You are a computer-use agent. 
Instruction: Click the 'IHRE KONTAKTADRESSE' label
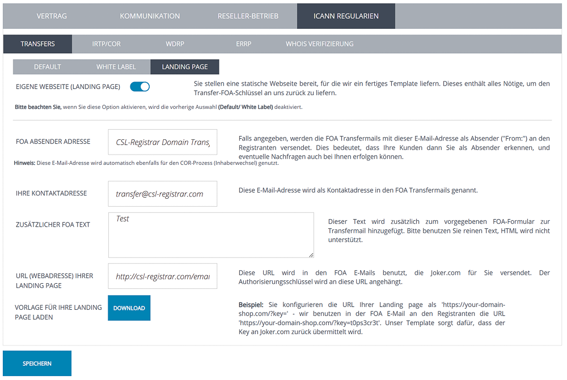coord(52,193)
